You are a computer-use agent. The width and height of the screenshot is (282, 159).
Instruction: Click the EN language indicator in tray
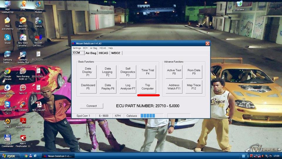243,156
